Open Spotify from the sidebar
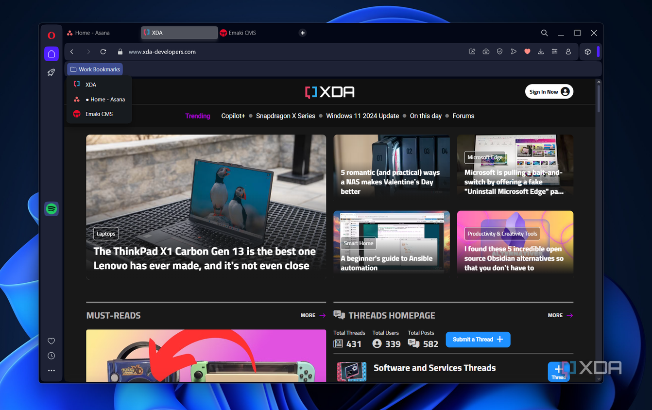The height and width of the screenshot is (410, 652). tap(51, 209)
